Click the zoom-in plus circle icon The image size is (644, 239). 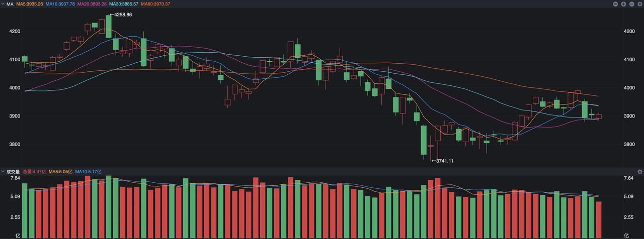[x=623, y=4]
